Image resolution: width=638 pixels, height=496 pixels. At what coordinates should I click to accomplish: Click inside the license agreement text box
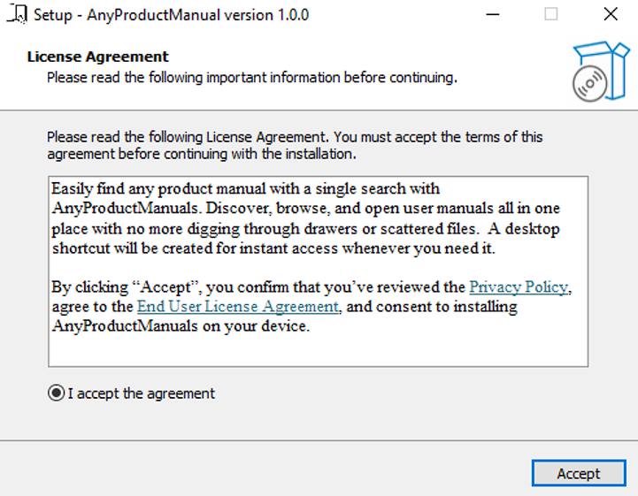[x=319, y=349]
